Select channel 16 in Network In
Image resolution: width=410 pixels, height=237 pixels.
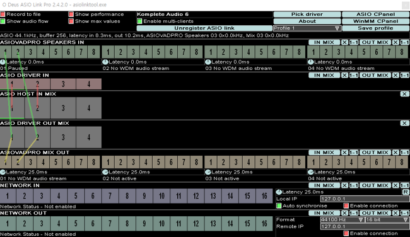click(264, 196)
